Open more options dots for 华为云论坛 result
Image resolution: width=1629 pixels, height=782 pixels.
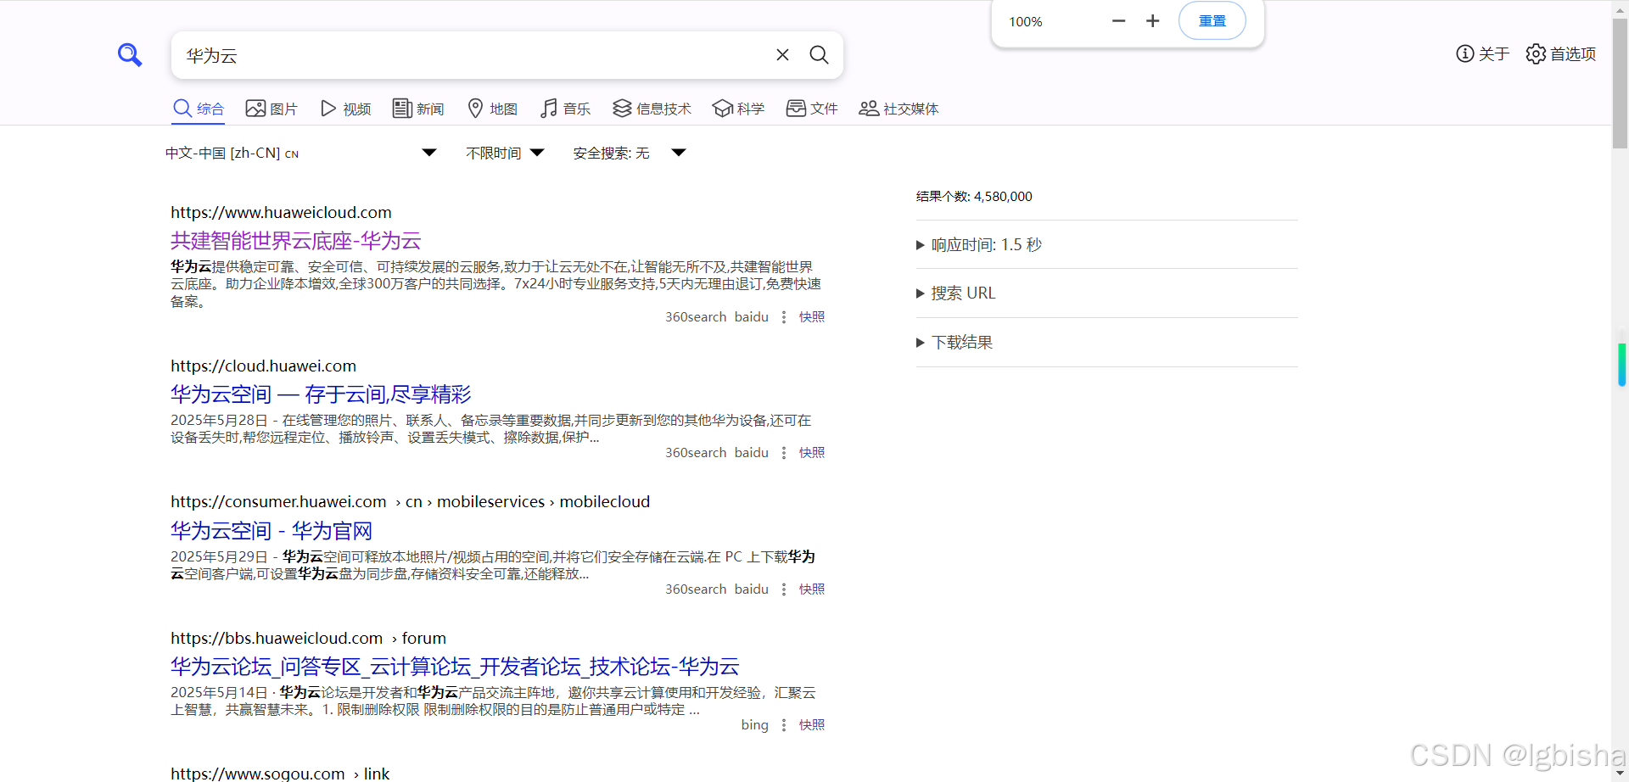[784, 725]
